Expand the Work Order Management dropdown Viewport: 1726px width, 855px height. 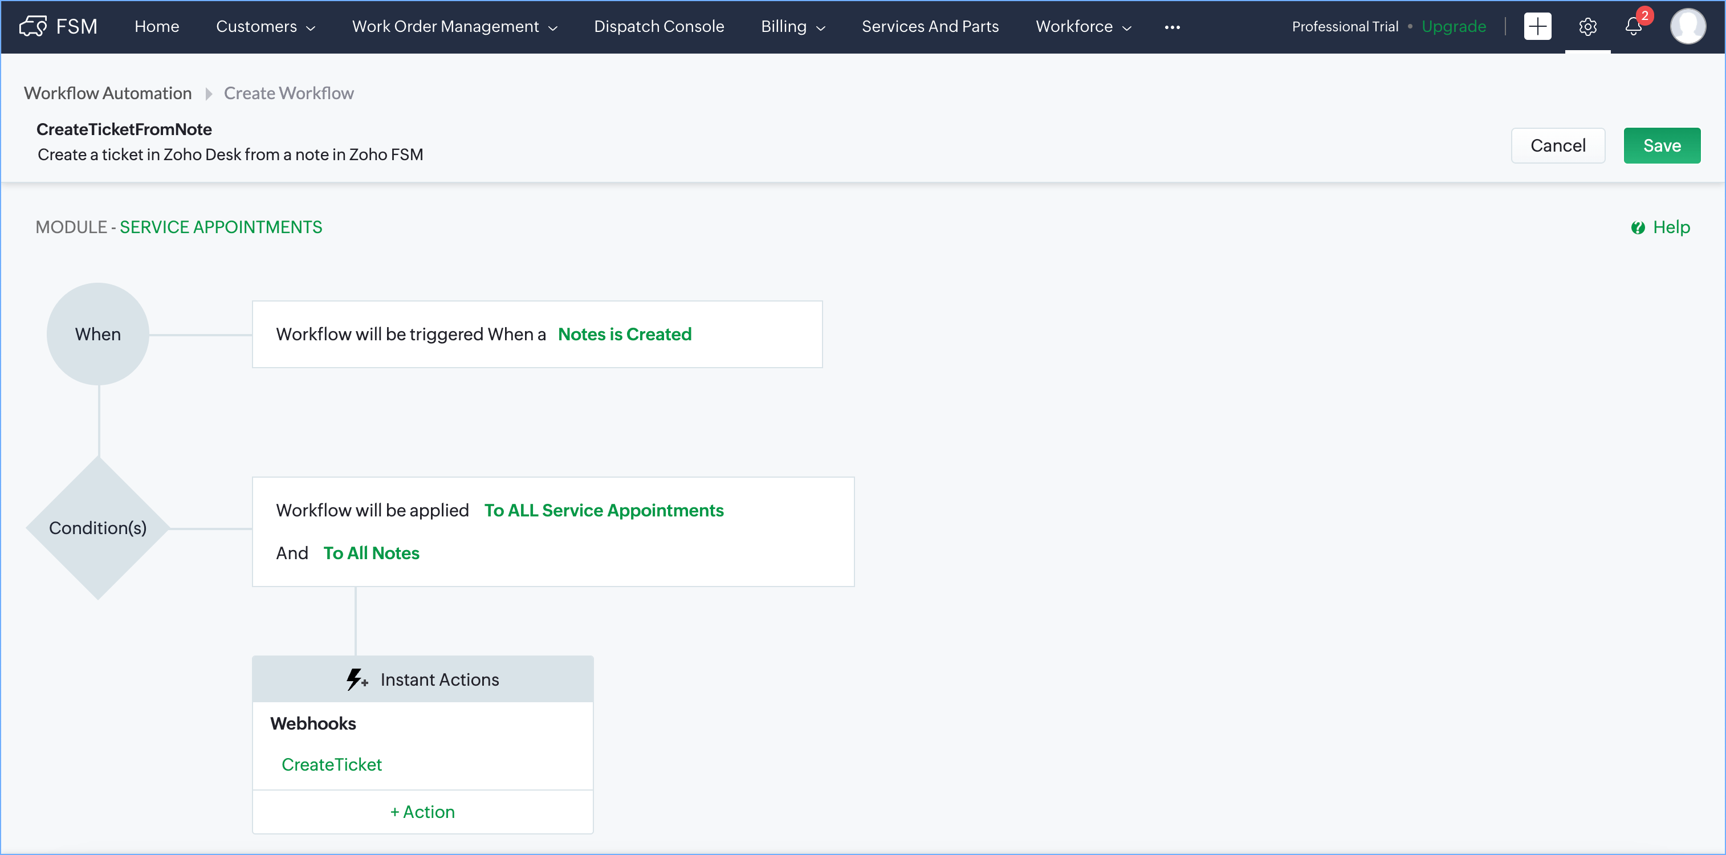point(454,26)
